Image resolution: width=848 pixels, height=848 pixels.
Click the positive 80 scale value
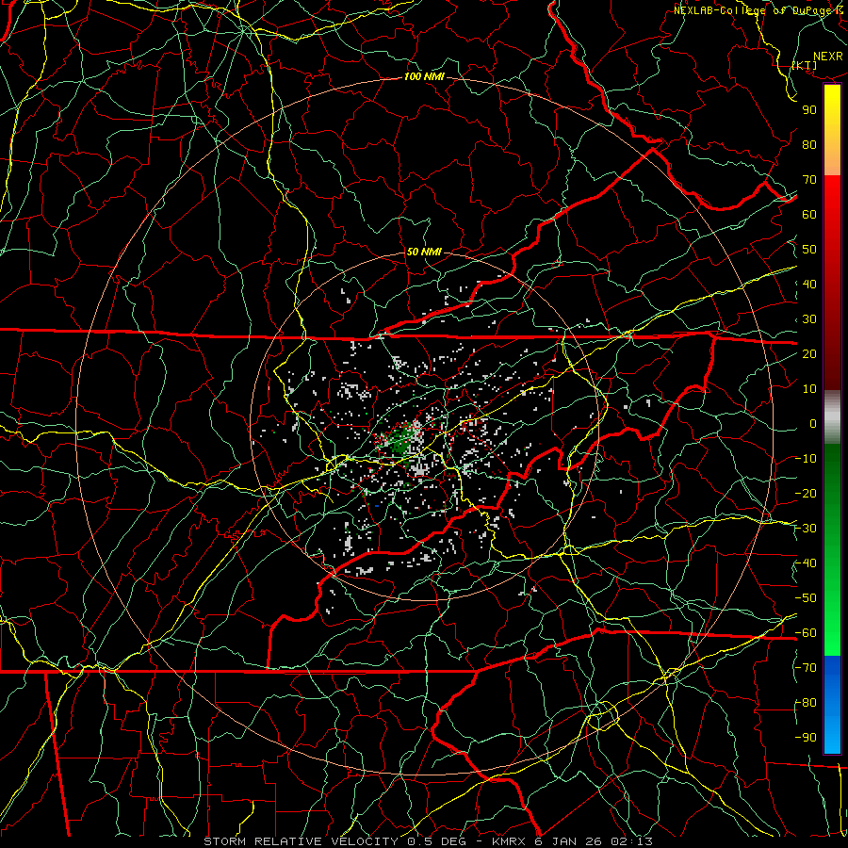(809, 144)
